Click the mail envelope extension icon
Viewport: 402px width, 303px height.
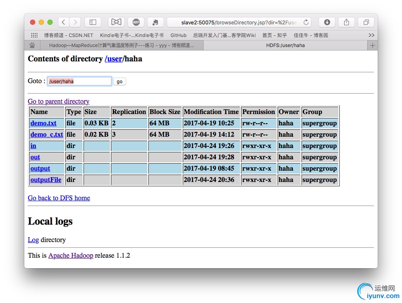coord(116,22)
